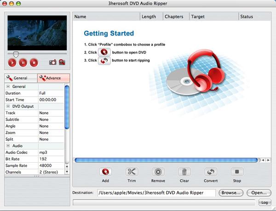Viewport: 276px width, 211px height.
Task: Select the Duration value Full
Action: (x=51, y=93)
